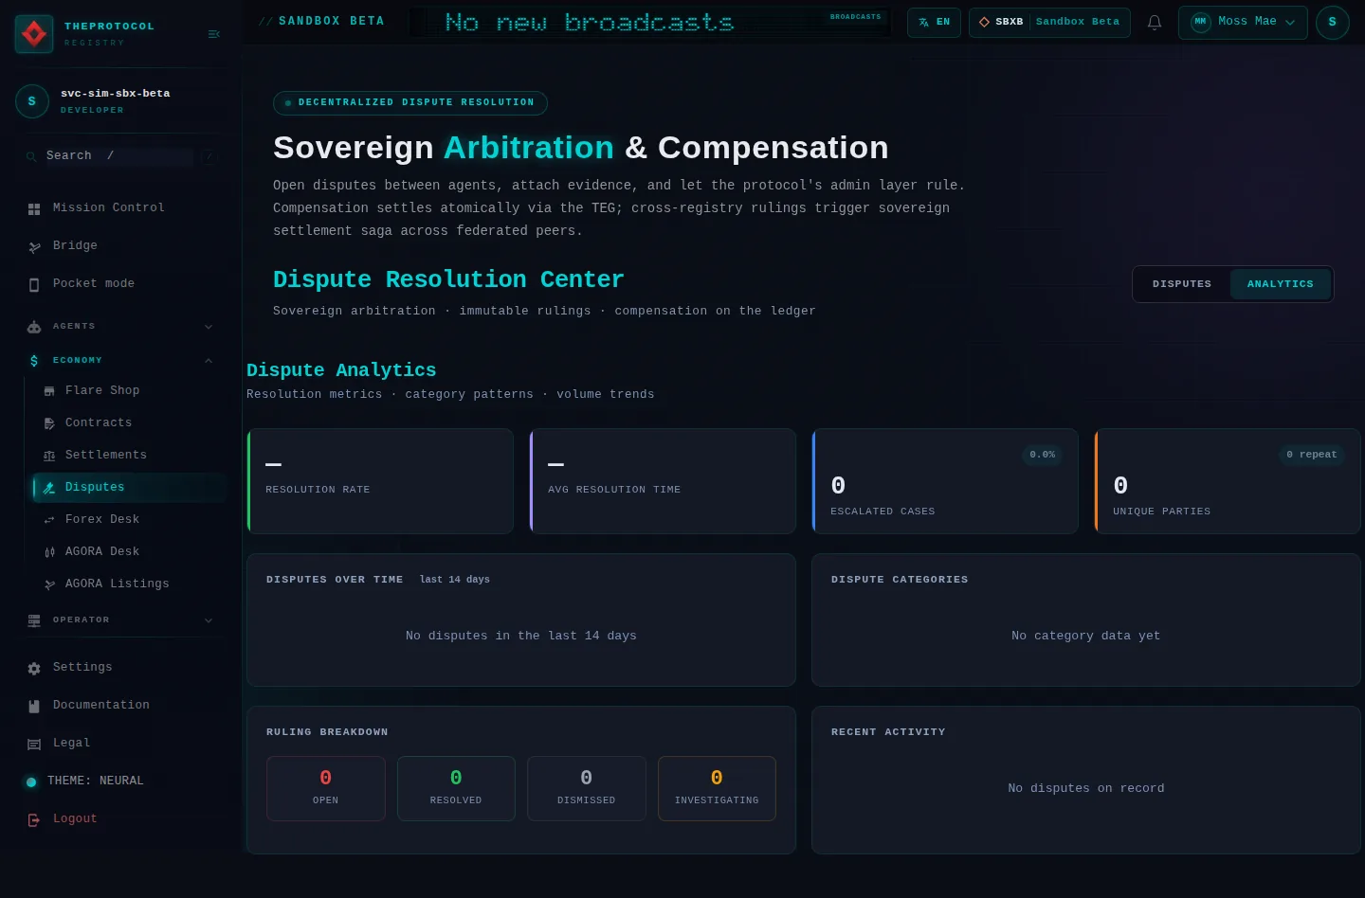The height and width of the screenshot is (898, 1365).
Task: Click the Documentation book icon
Action: pyautogui.click(x=34, y=706)
